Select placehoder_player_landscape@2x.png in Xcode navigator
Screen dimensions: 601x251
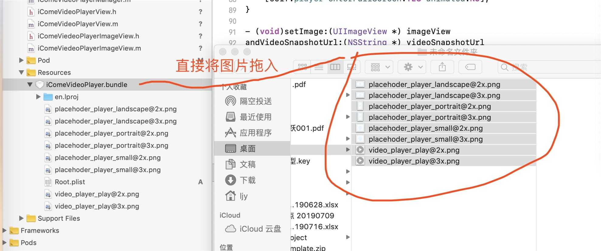pos(116,109)
